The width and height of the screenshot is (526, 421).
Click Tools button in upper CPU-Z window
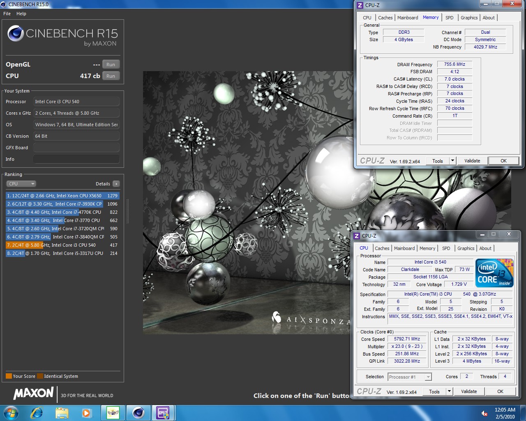coord(438,161)
